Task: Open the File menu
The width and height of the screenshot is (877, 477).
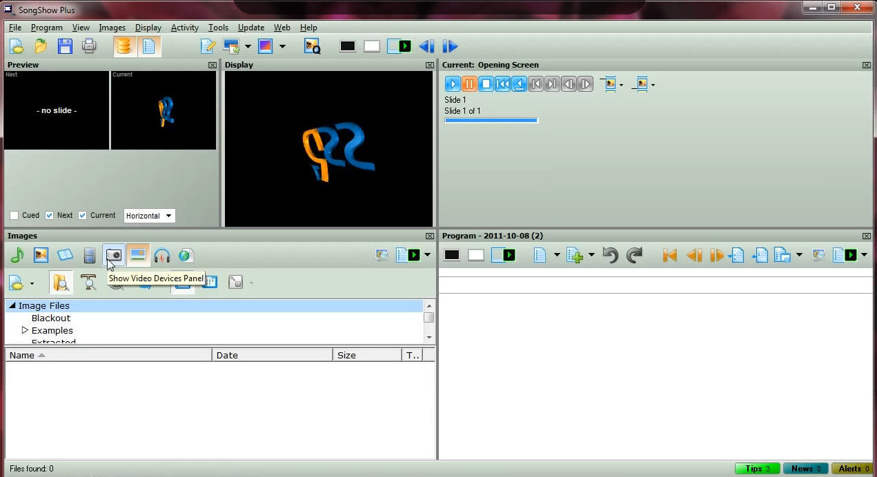Action: [x=14, y=28]
